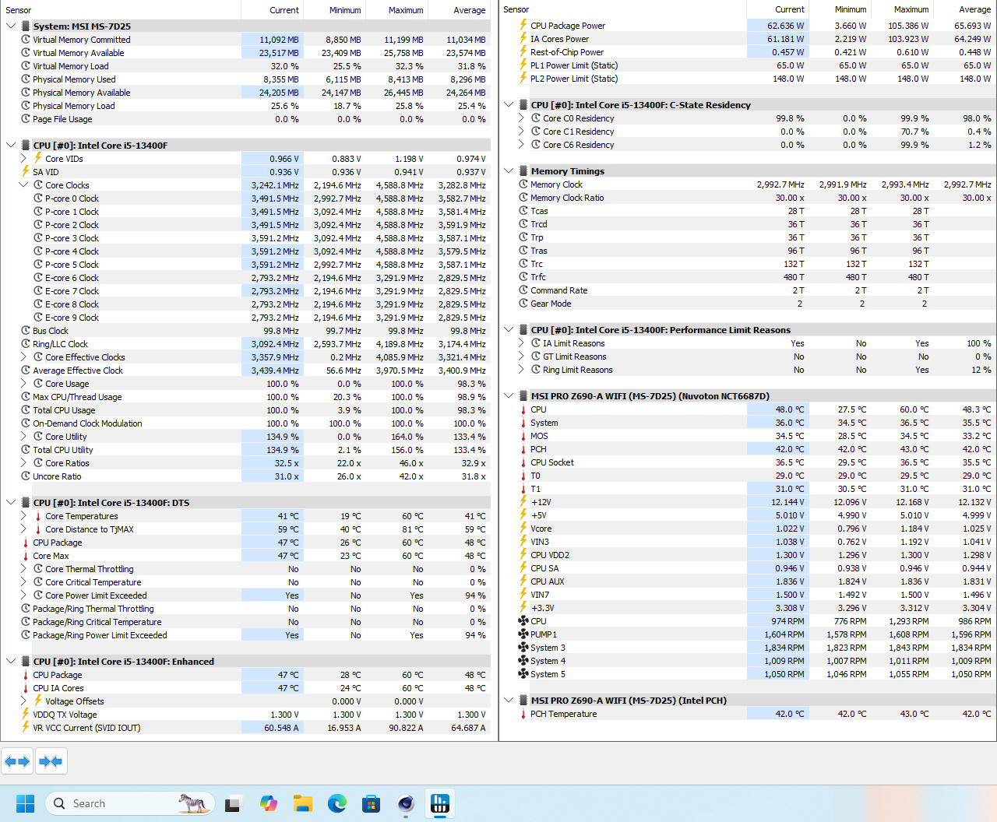The height and width of the screenshot is (822, 997).
Task: Expand the Core Ratios row
Action: click(x=23, y=463)
